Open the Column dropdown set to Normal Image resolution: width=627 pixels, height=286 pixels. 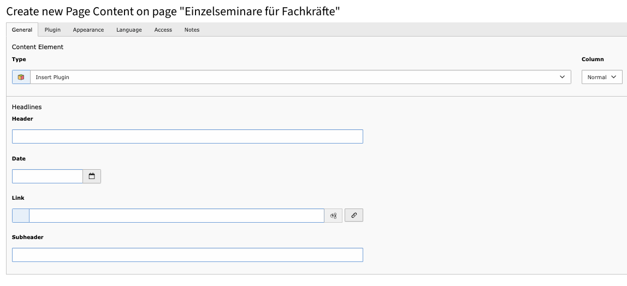[x=602, y=77]
